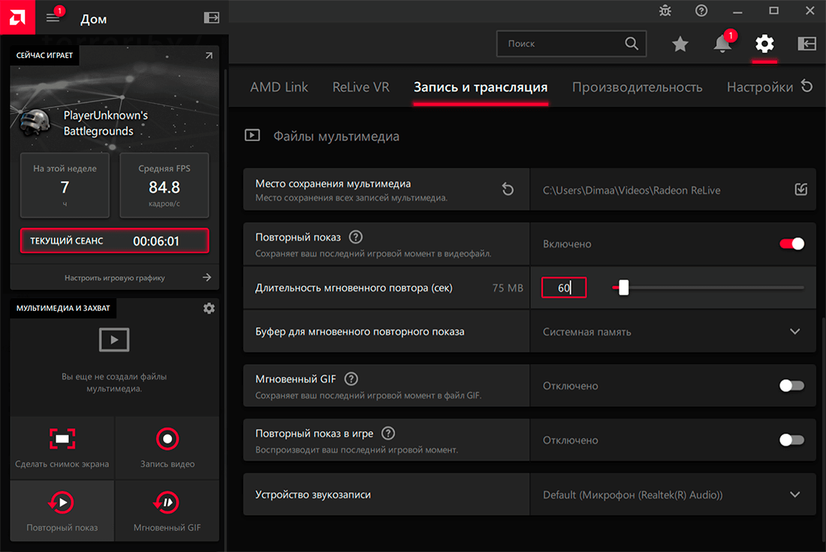Open the Устройство звукозаписи dropdown
Image resolution: width=826 pixels, height=552 pixels.
pyautogui.click(x=794, y=495)
